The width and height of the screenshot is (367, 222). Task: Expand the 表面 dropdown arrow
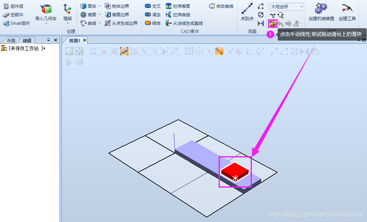coord(99,15)
